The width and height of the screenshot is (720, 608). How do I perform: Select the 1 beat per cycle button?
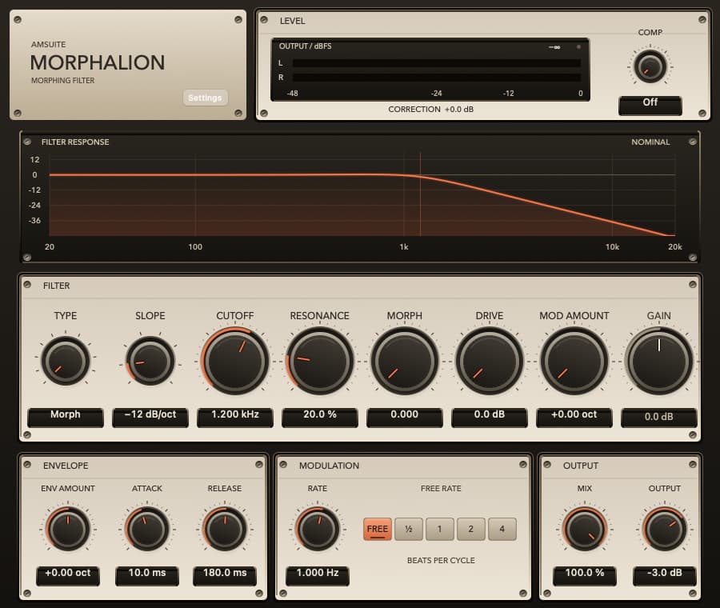pyautogui.click(x=440, y=529)
